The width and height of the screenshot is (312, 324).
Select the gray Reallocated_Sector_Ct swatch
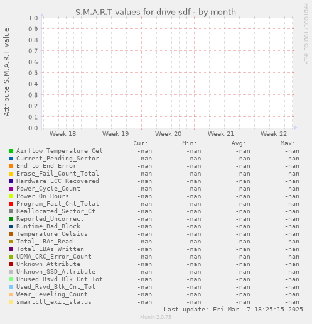click(x=11, y=211)
